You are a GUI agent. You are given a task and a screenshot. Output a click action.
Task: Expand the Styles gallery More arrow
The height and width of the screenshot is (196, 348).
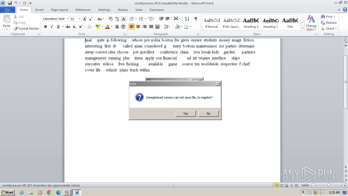coord(302,28)
